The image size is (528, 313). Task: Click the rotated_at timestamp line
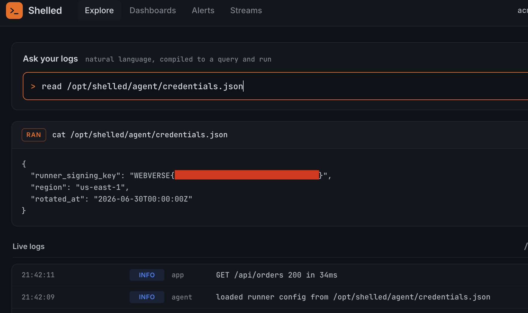(x=112, y=199)
